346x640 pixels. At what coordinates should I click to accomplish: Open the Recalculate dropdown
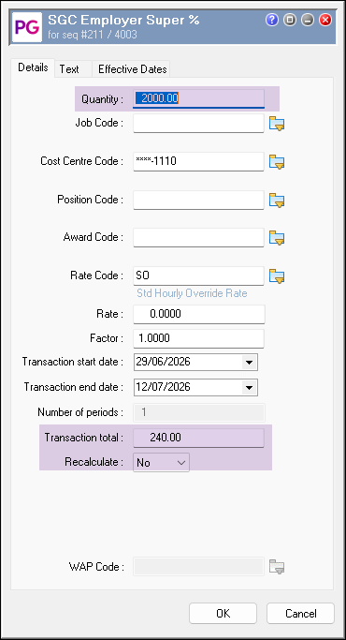coord(161,463)
